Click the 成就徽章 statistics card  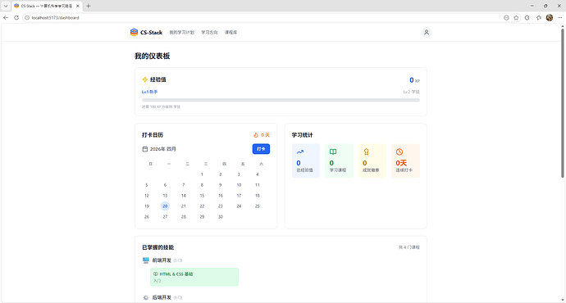point(372,161)
